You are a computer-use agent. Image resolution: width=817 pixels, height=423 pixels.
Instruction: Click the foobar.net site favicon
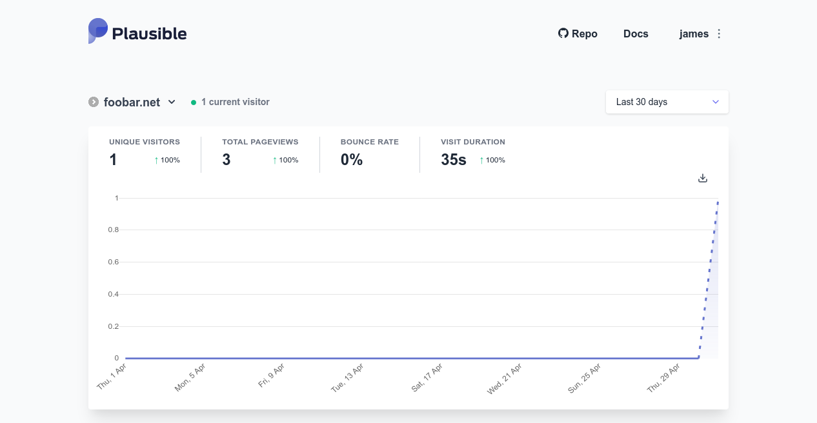(94, 102)
